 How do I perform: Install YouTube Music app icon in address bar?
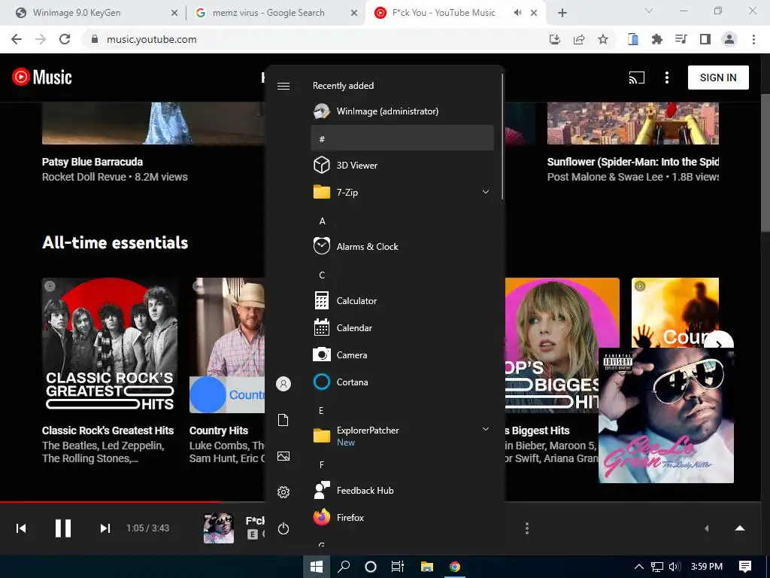pyautogui.click(x=555, y=39)
